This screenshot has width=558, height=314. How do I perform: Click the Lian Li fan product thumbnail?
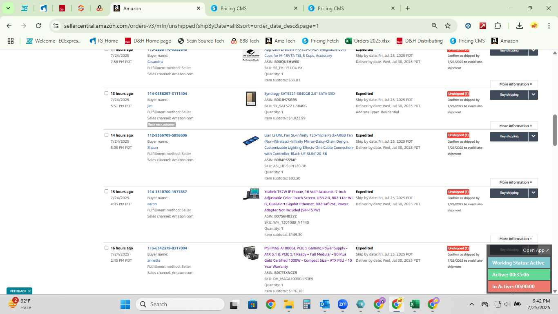pos(251,141)
